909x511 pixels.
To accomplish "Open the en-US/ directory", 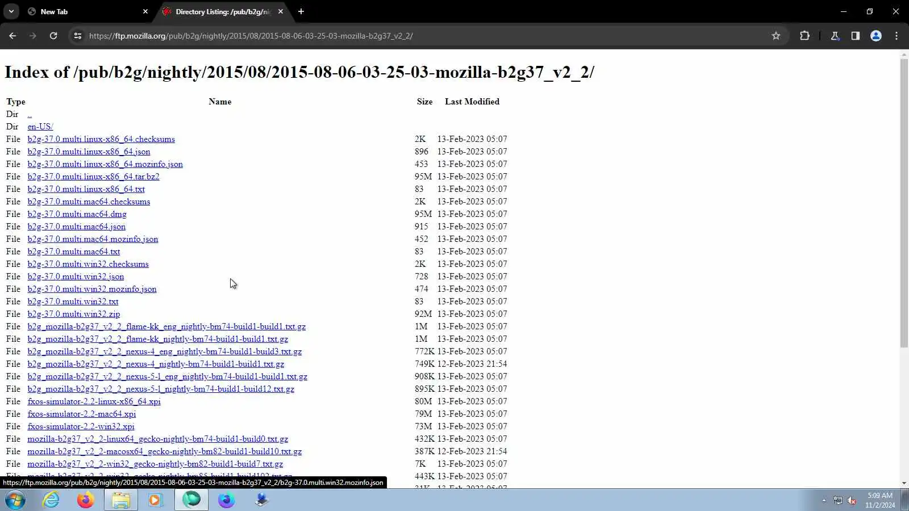I will click(x=40, y=127).
